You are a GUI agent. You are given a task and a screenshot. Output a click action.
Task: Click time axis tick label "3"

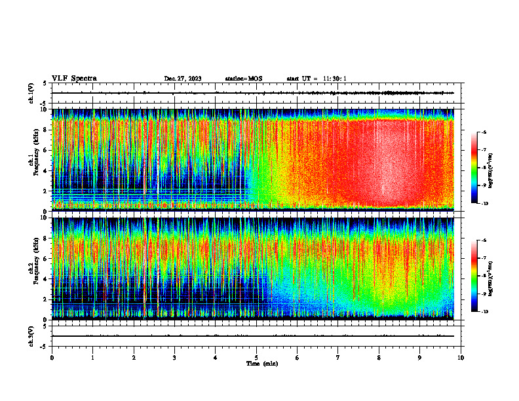point(174,358)
